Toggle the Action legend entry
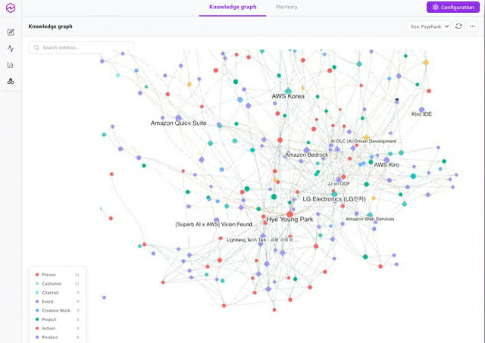485x343 pixels. tap(58, 329)
